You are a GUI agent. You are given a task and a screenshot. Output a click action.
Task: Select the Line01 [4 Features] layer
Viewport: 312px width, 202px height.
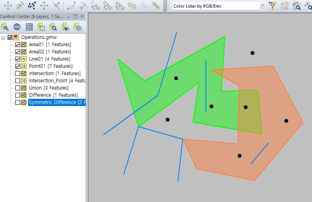50,59
